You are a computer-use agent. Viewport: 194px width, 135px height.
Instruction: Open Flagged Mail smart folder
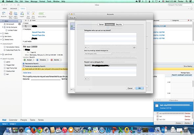(x=10, y=65)
